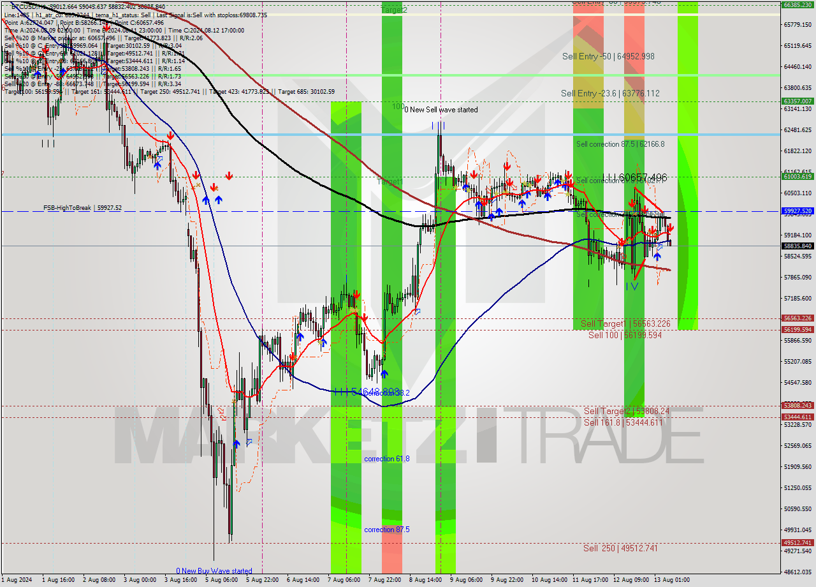The height and width of the screenshot is (587, 816).
Task: Click the 'Sell 161.8 | 53444.611' label
Action: click(x=623, y=422)
